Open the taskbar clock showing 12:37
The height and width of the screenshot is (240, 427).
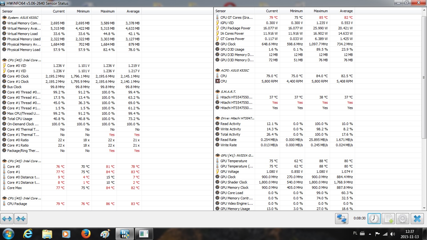pos(409,234)
